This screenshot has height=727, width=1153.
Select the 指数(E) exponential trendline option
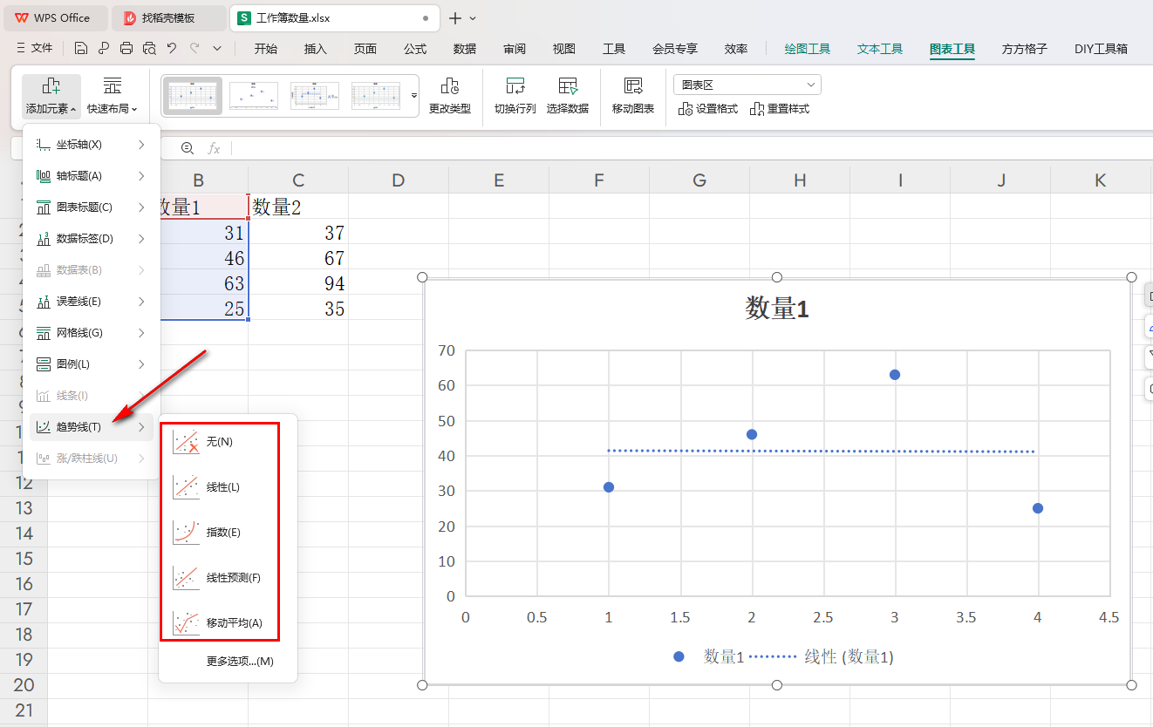228,533
